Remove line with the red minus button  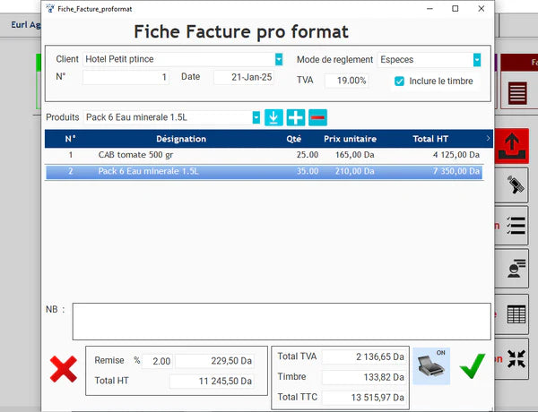(x=317, y=117)
